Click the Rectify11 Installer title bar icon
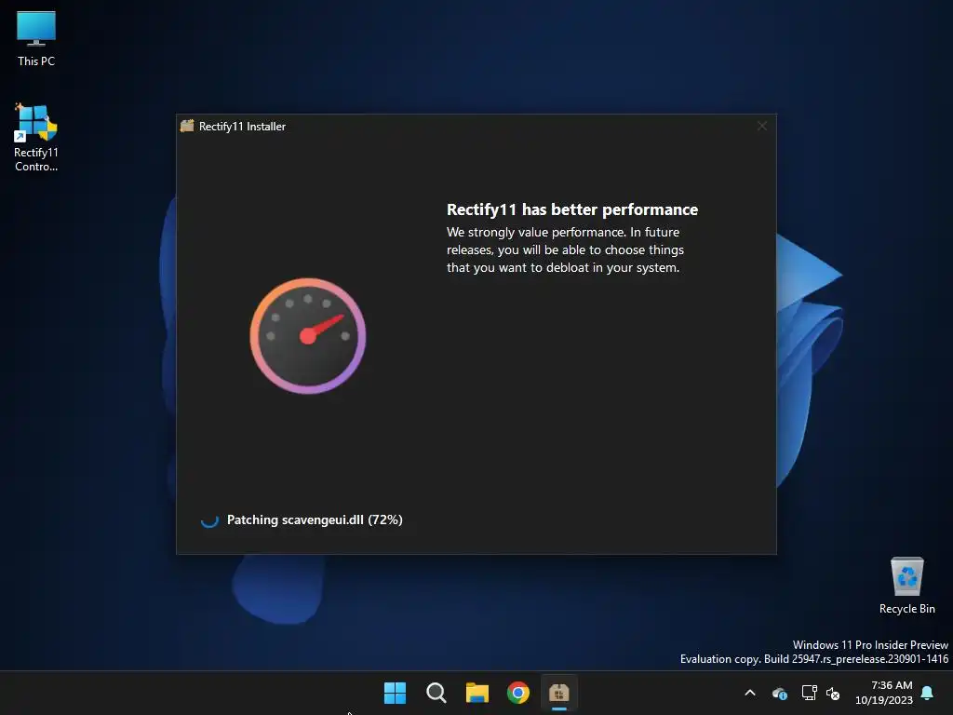Viewport: 953px width, 715px height. point(187,126)
